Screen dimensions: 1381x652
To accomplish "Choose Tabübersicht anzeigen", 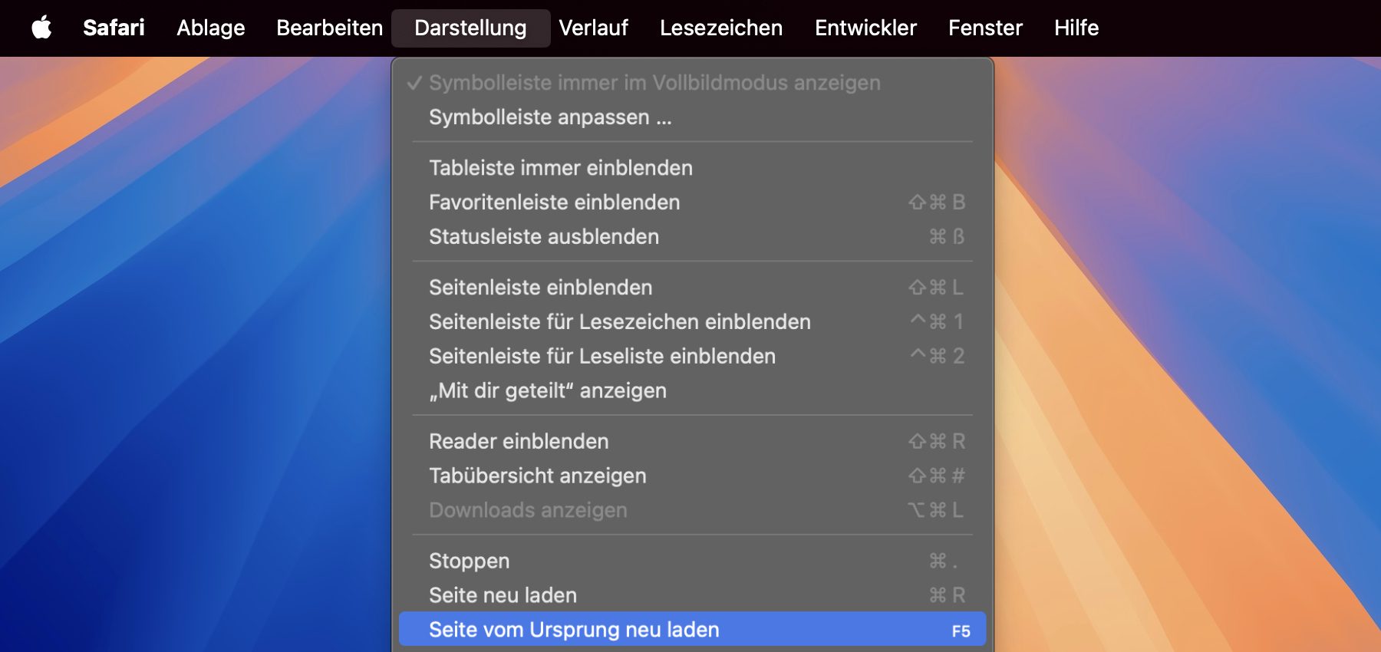I will 537,476.
